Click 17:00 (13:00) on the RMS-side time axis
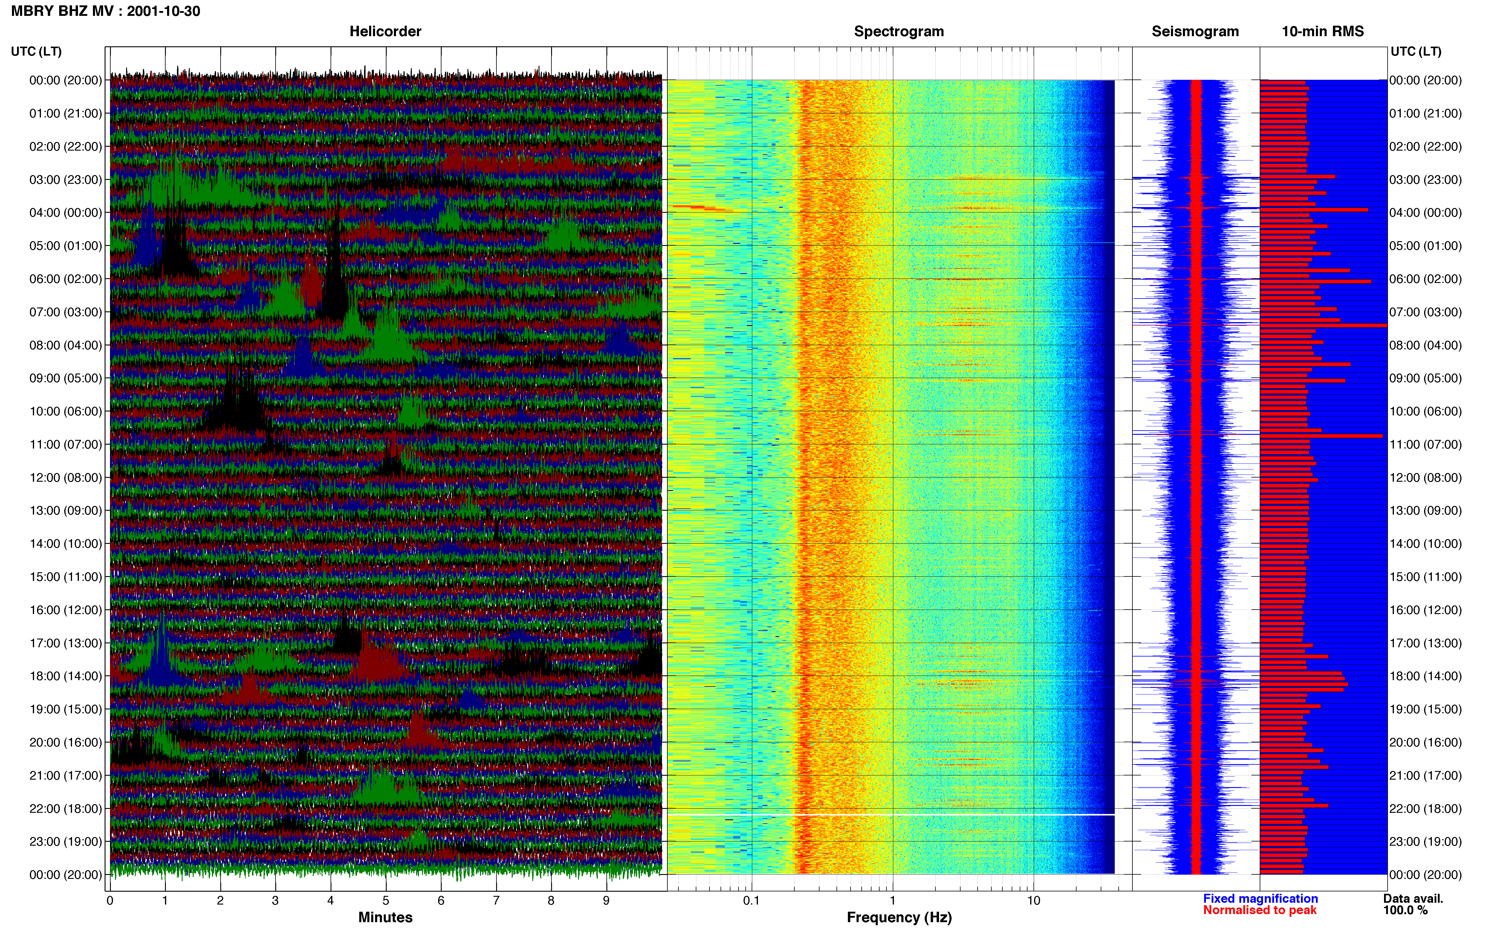The width and height of the screenshot is (1500, 938). pos(1426,643)
